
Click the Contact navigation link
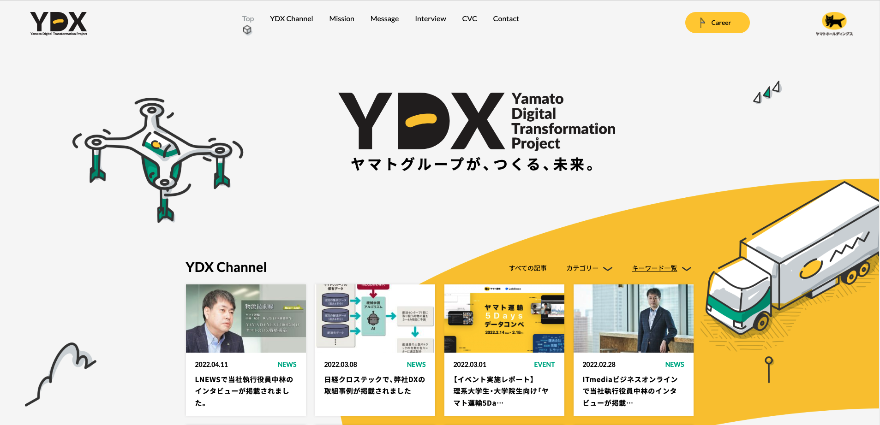(x=506, y=19)
